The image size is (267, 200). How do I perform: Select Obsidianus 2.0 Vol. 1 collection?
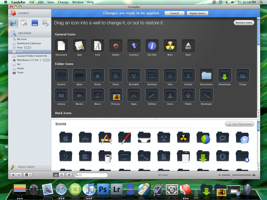click(x=30, y=60)
